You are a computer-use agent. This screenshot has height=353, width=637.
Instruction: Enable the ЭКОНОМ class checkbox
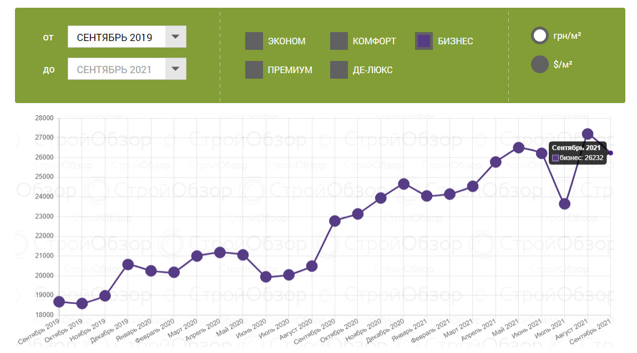click(x=254, y=41)
